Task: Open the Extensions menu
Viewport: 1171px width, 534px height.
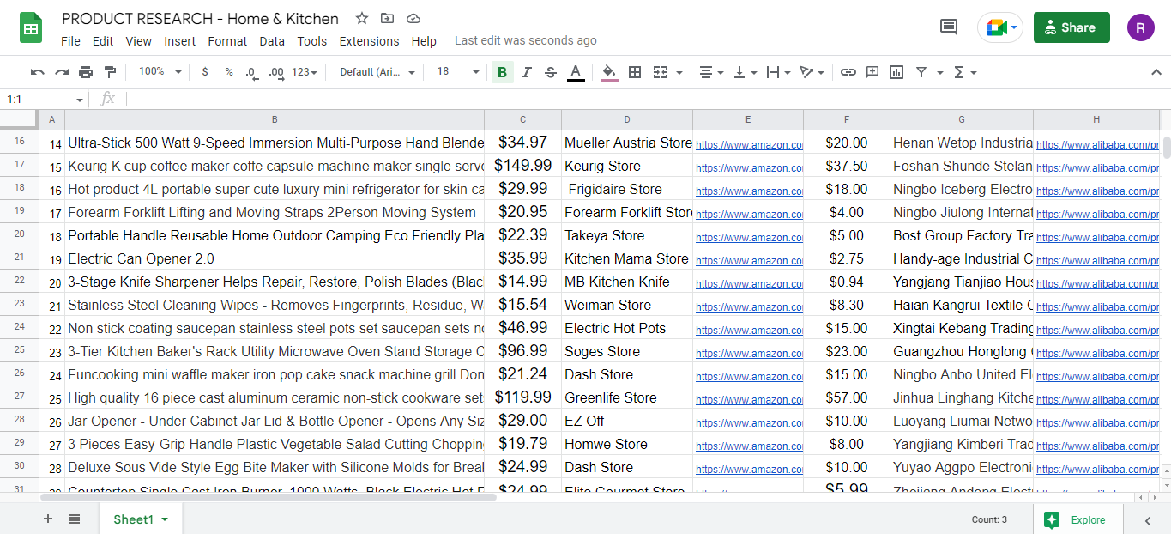Action: [x=369, y=40]
